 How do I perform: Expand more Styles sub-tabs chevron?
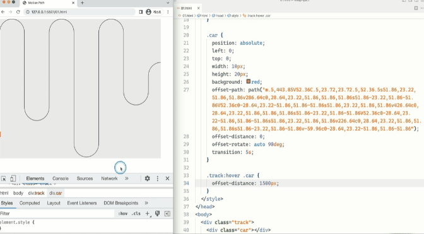(x=146, y=203)
